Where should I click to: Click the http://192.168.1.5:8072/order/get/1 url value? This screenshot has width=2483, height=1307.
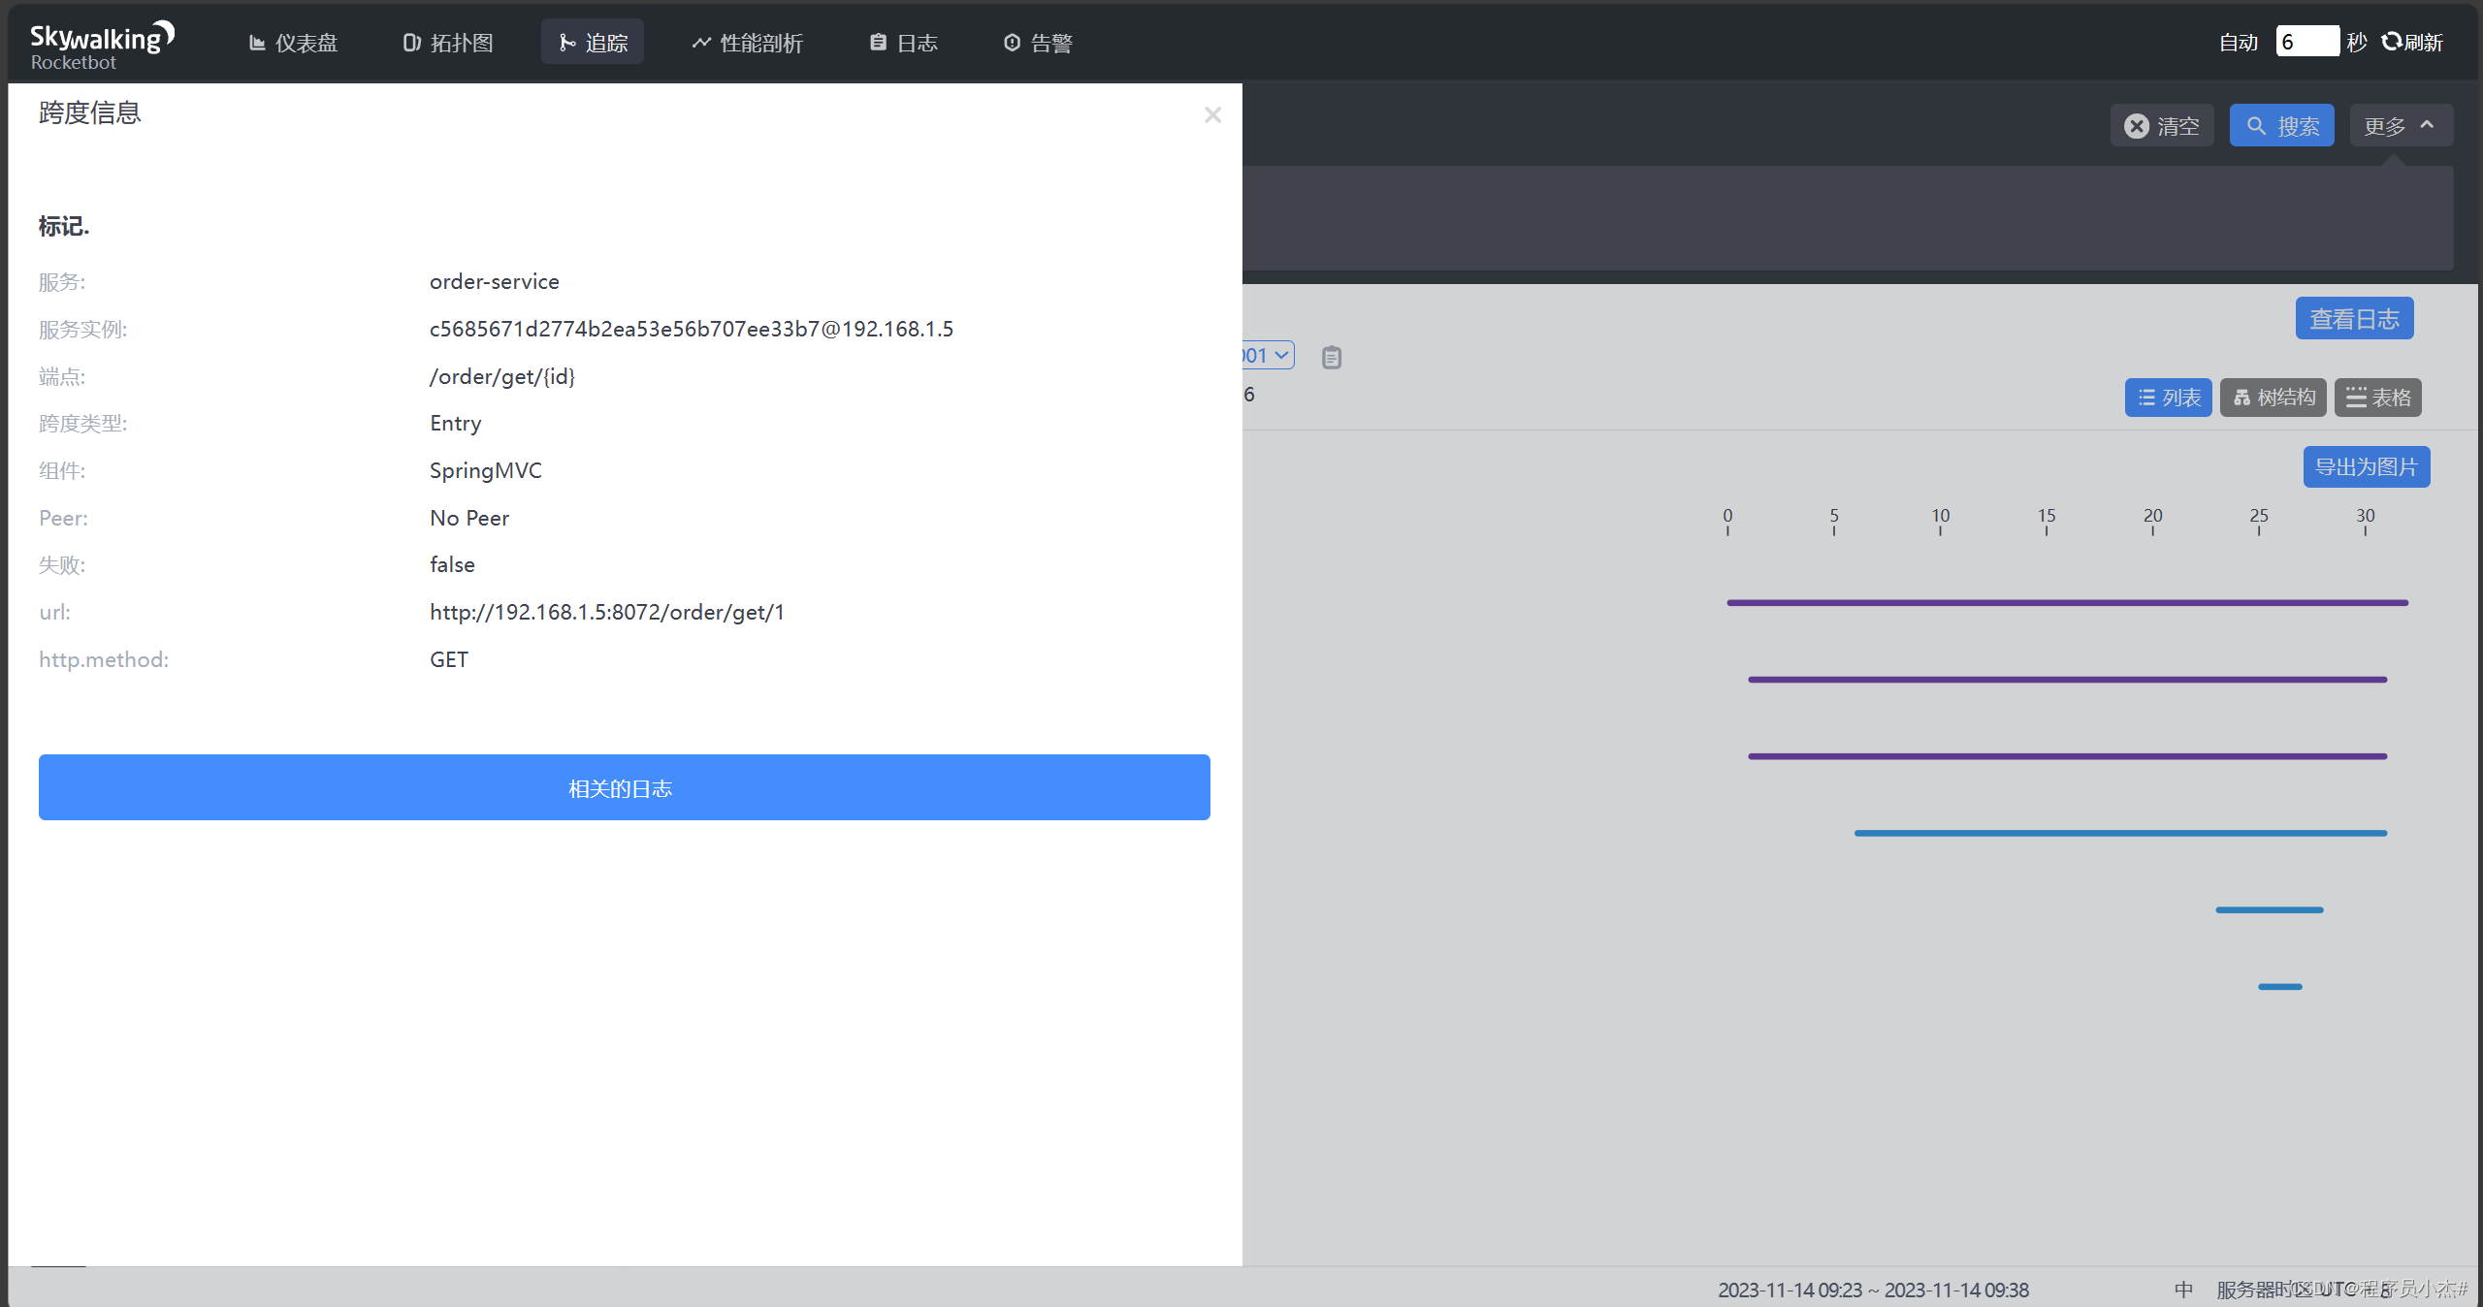click(607, 612)
